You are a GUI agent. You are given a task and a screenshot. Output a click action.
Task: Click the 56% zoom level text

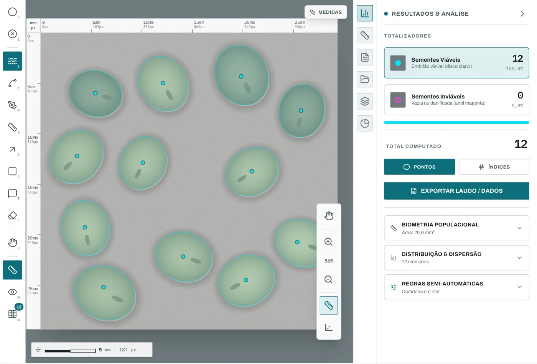coord(329,261)
